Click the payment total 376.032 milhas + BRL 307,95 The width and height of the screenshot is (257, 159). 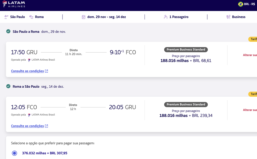[45, 153]
